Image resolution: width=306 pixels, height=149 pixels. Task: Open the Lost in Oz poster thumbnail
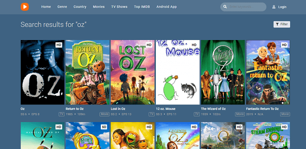coord(133,72)
